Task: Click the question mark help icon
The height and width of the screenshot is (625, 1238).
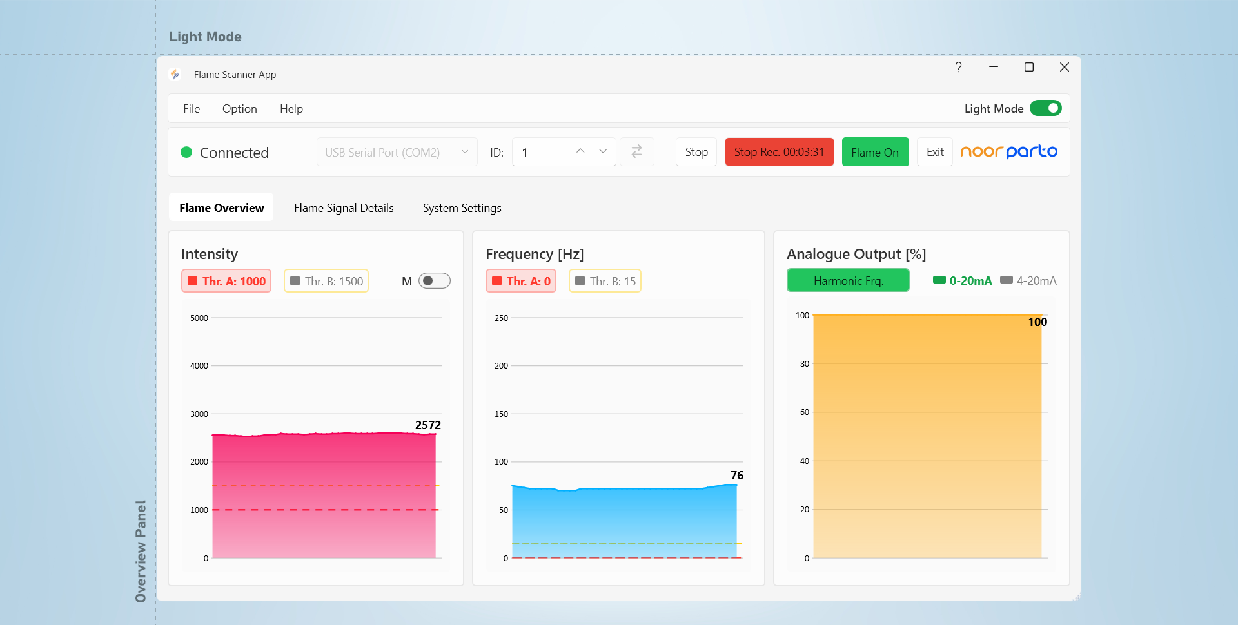Action: point(958,67)
